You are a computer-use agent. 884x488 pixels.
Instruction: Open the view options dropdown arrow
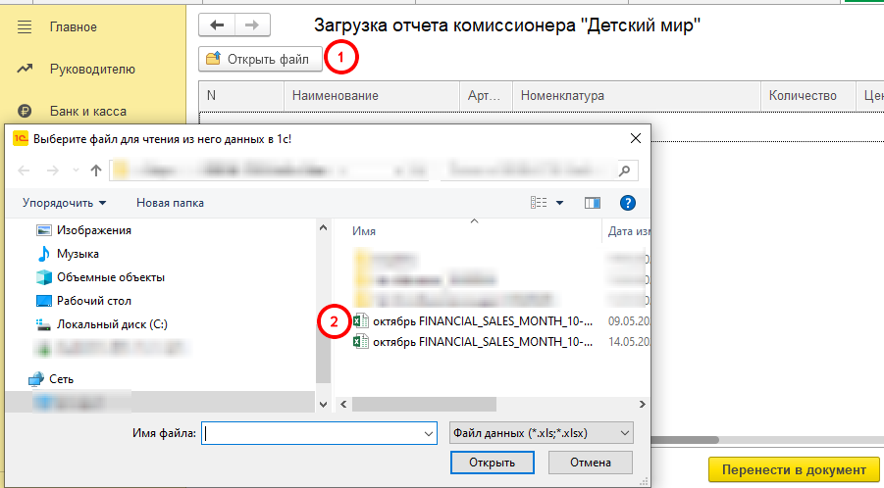pyautogui.click(x=560, y=203)
